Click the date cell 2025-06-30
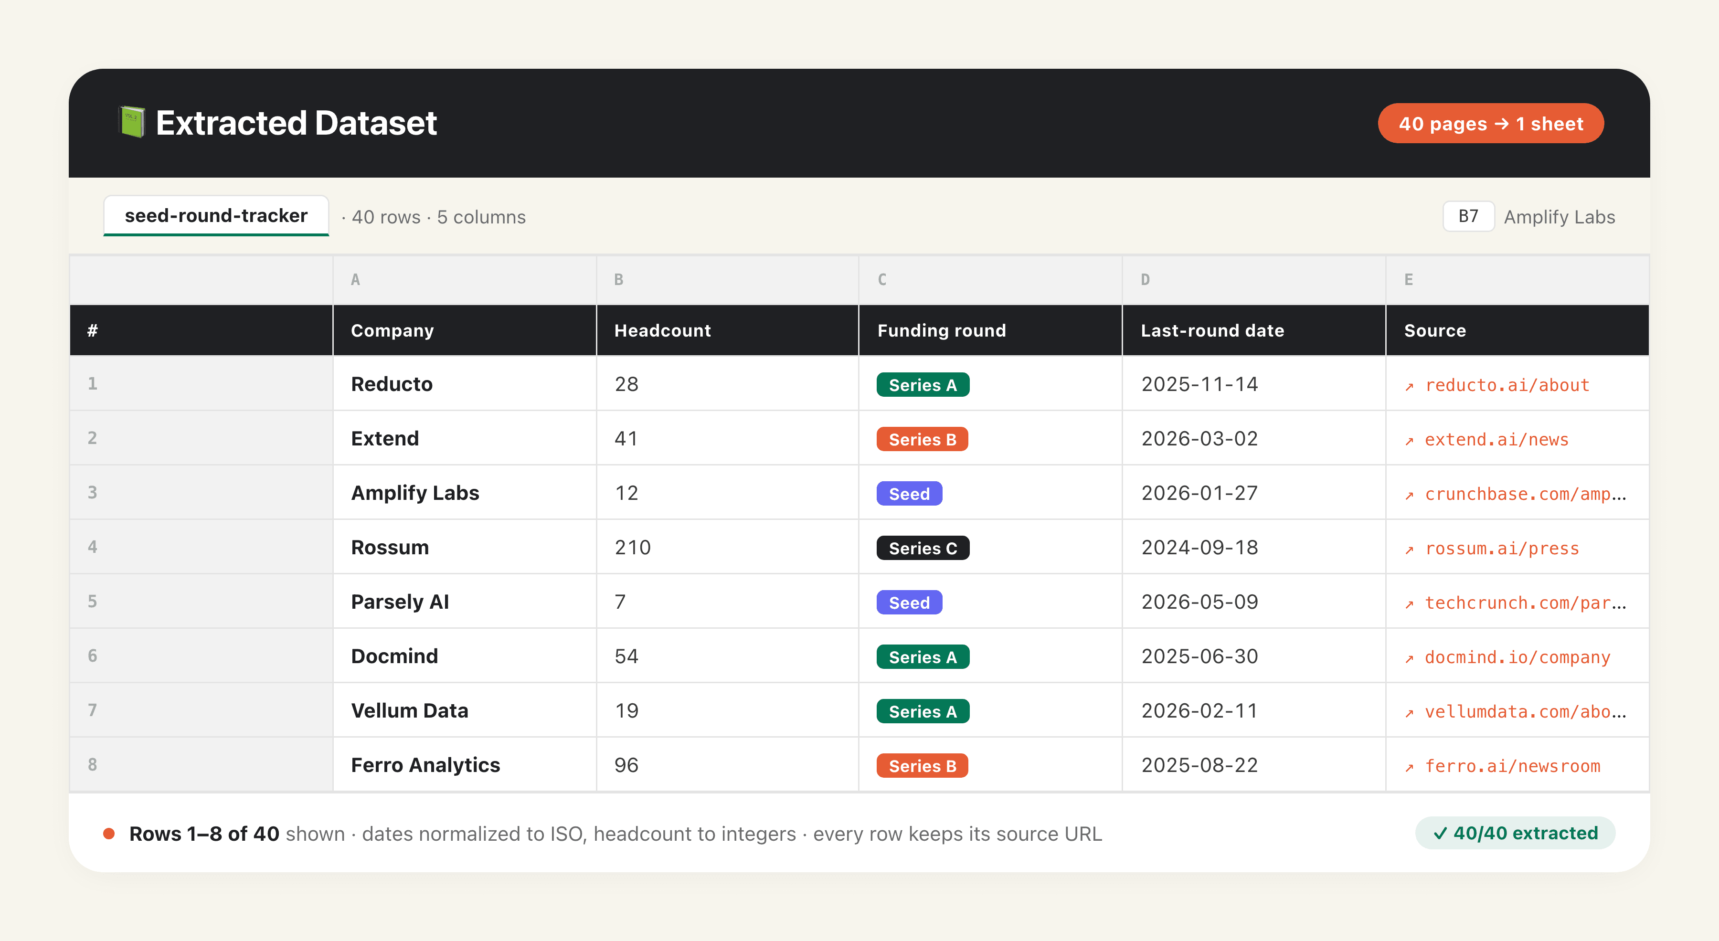Screen dimensions: 1719x941 (x=1254, y=656)
